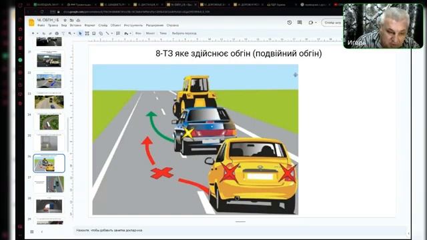The height and width of the screenshot is (240, 427).
Task: Select slide 22 thumbnail
Action: (x=49, y=81)
